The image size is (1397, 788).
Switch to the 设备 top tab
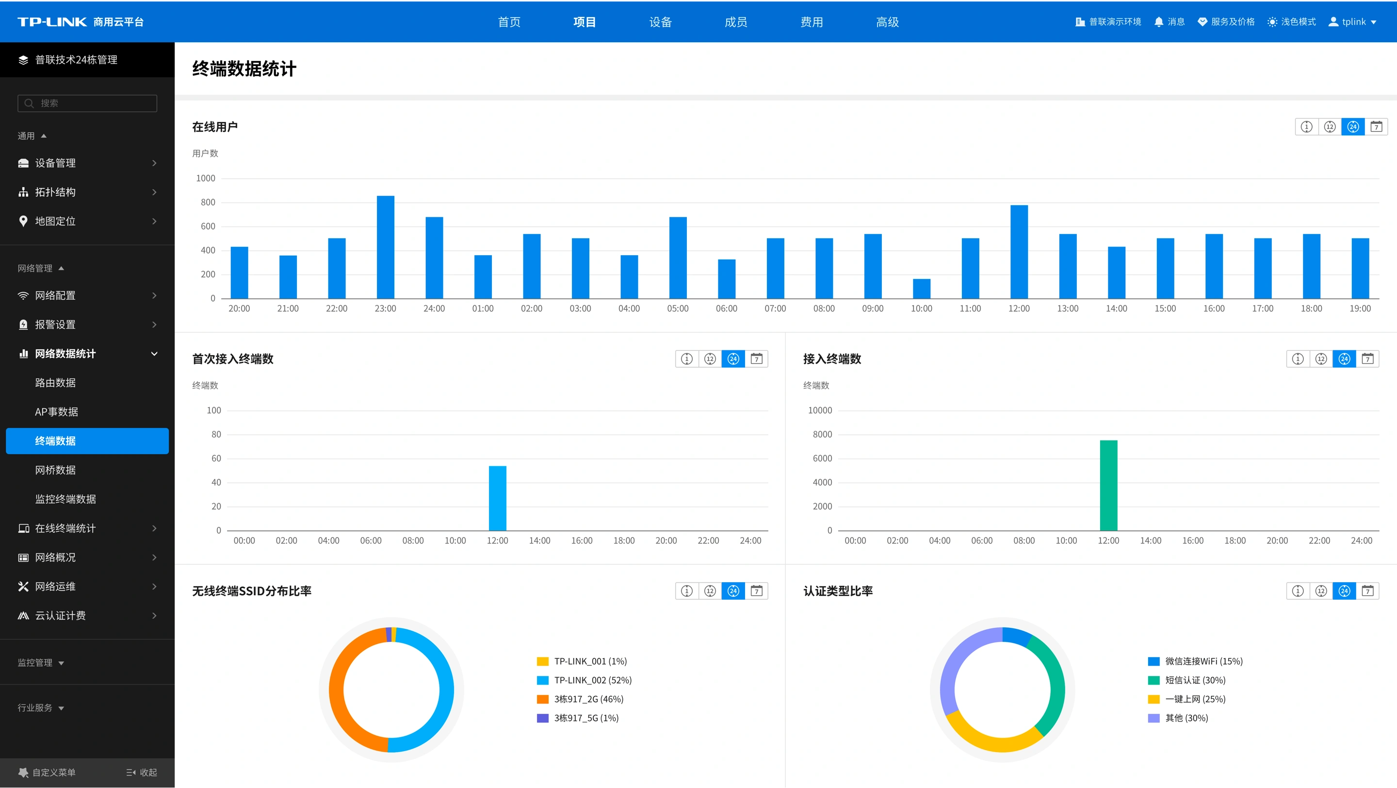(661, 22)
